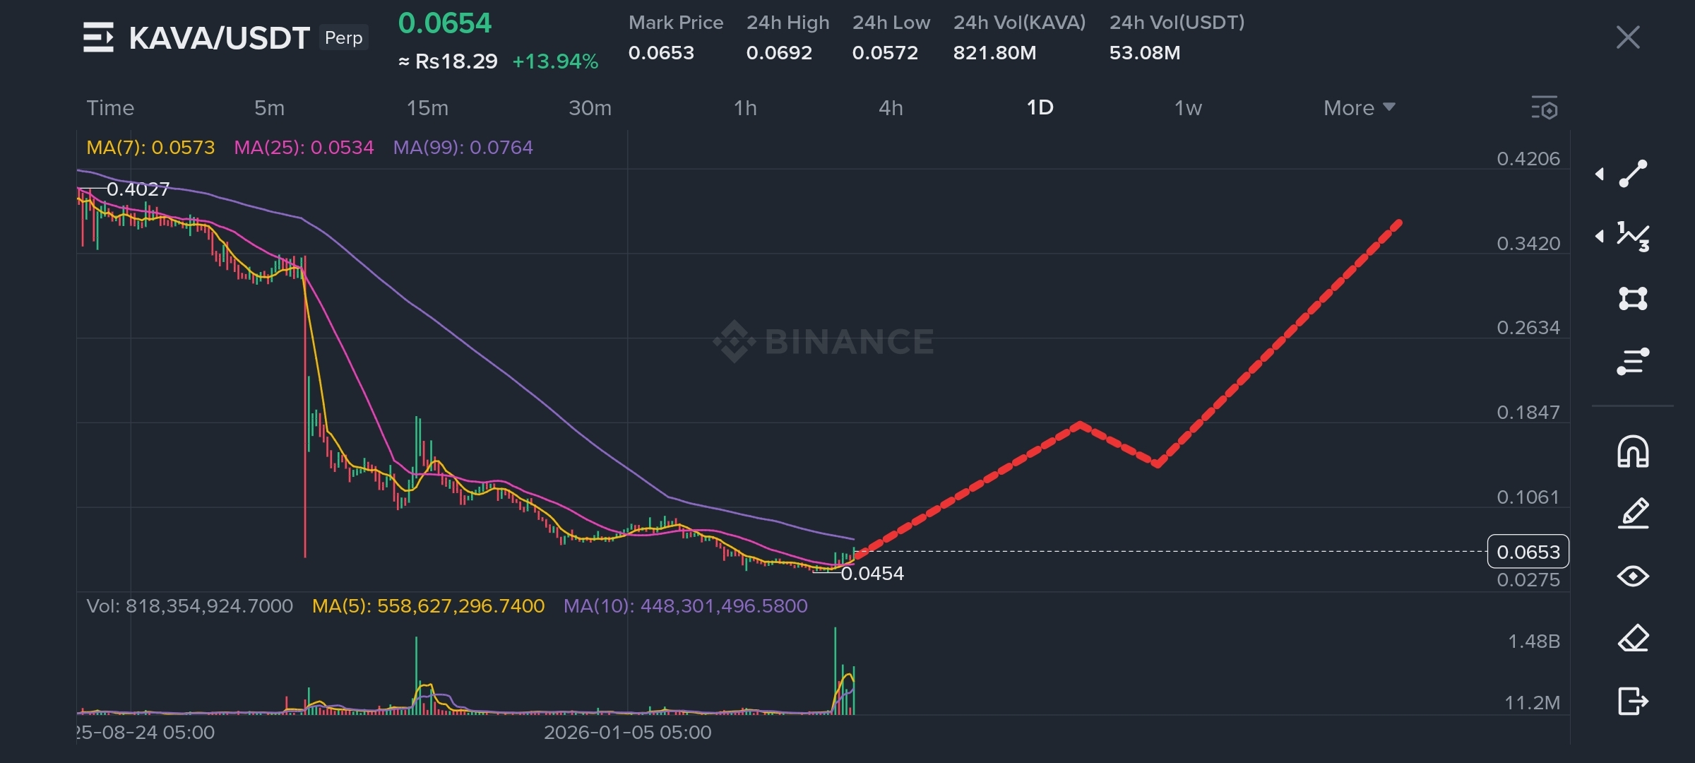The height and width of the screenshot is (763, 1695).
Task: Open the More intervals dropdown
Action: (1359, 108)
